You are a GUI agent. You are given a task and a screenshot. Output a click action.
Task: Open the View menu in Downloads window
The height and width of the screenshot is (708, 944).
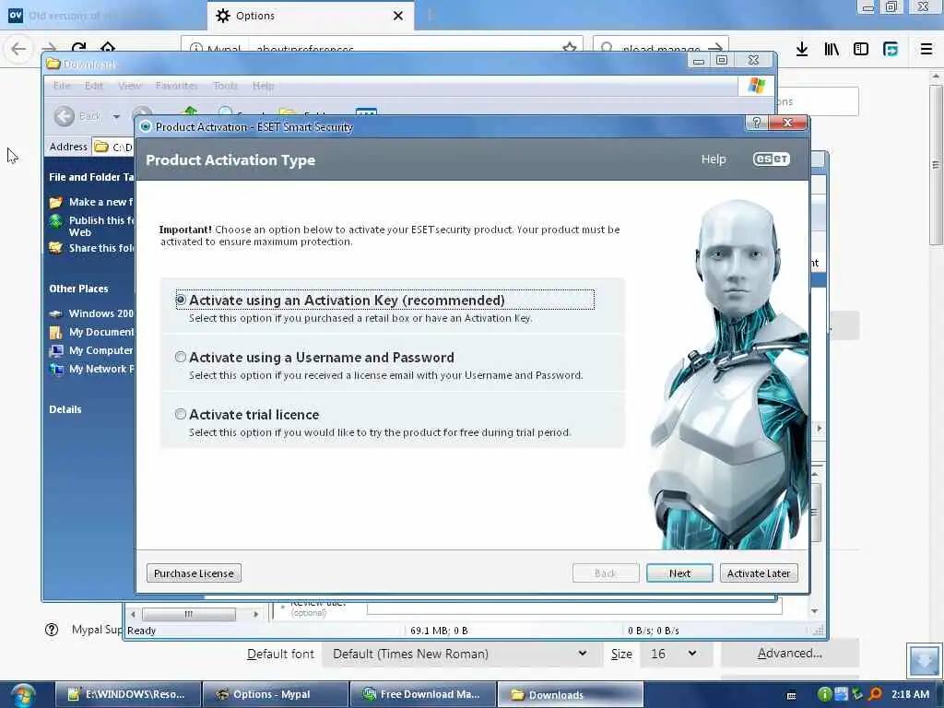(129, 86)
